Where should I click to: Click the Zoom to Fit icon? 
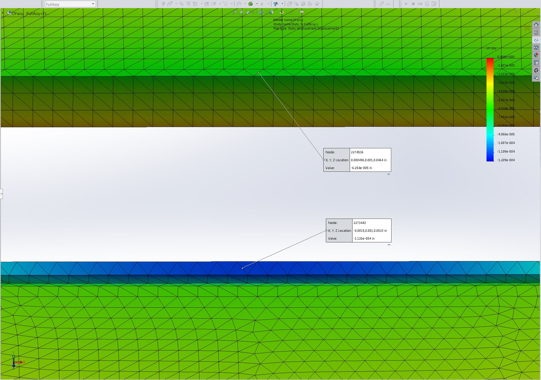[x=235, y=12]
